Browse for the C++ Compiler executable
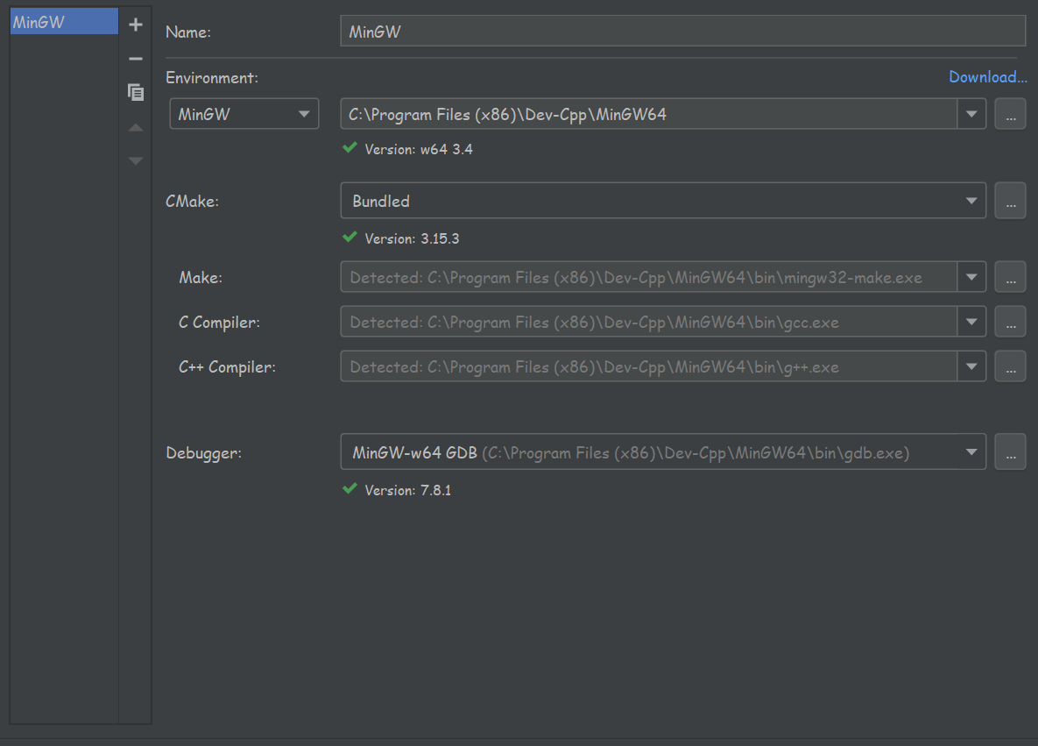Viewport: 1038px width, 746px height. tap(1010, 366)
